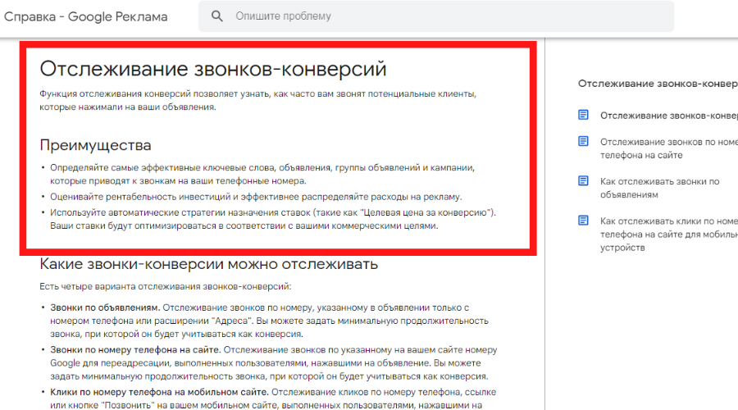Viewport: 738px width, 410px height.
Task: Click the sidebar section title 'Отслеживание звонков-конверсий'
Action: [658, 84]
